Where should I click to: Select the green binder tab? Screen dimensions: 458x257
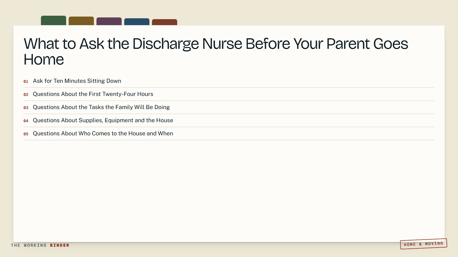(54, 21)
